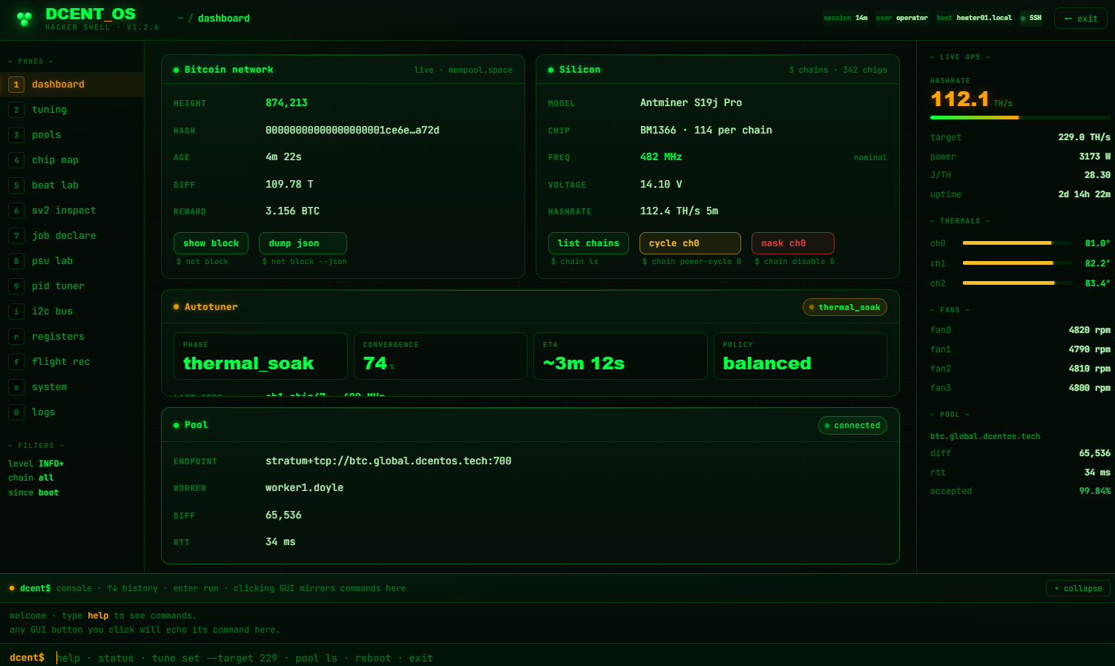This screenshot has width=1115, height=666.
Task: Click the convergence 74 tile
Action: click(x=441, y=356)
